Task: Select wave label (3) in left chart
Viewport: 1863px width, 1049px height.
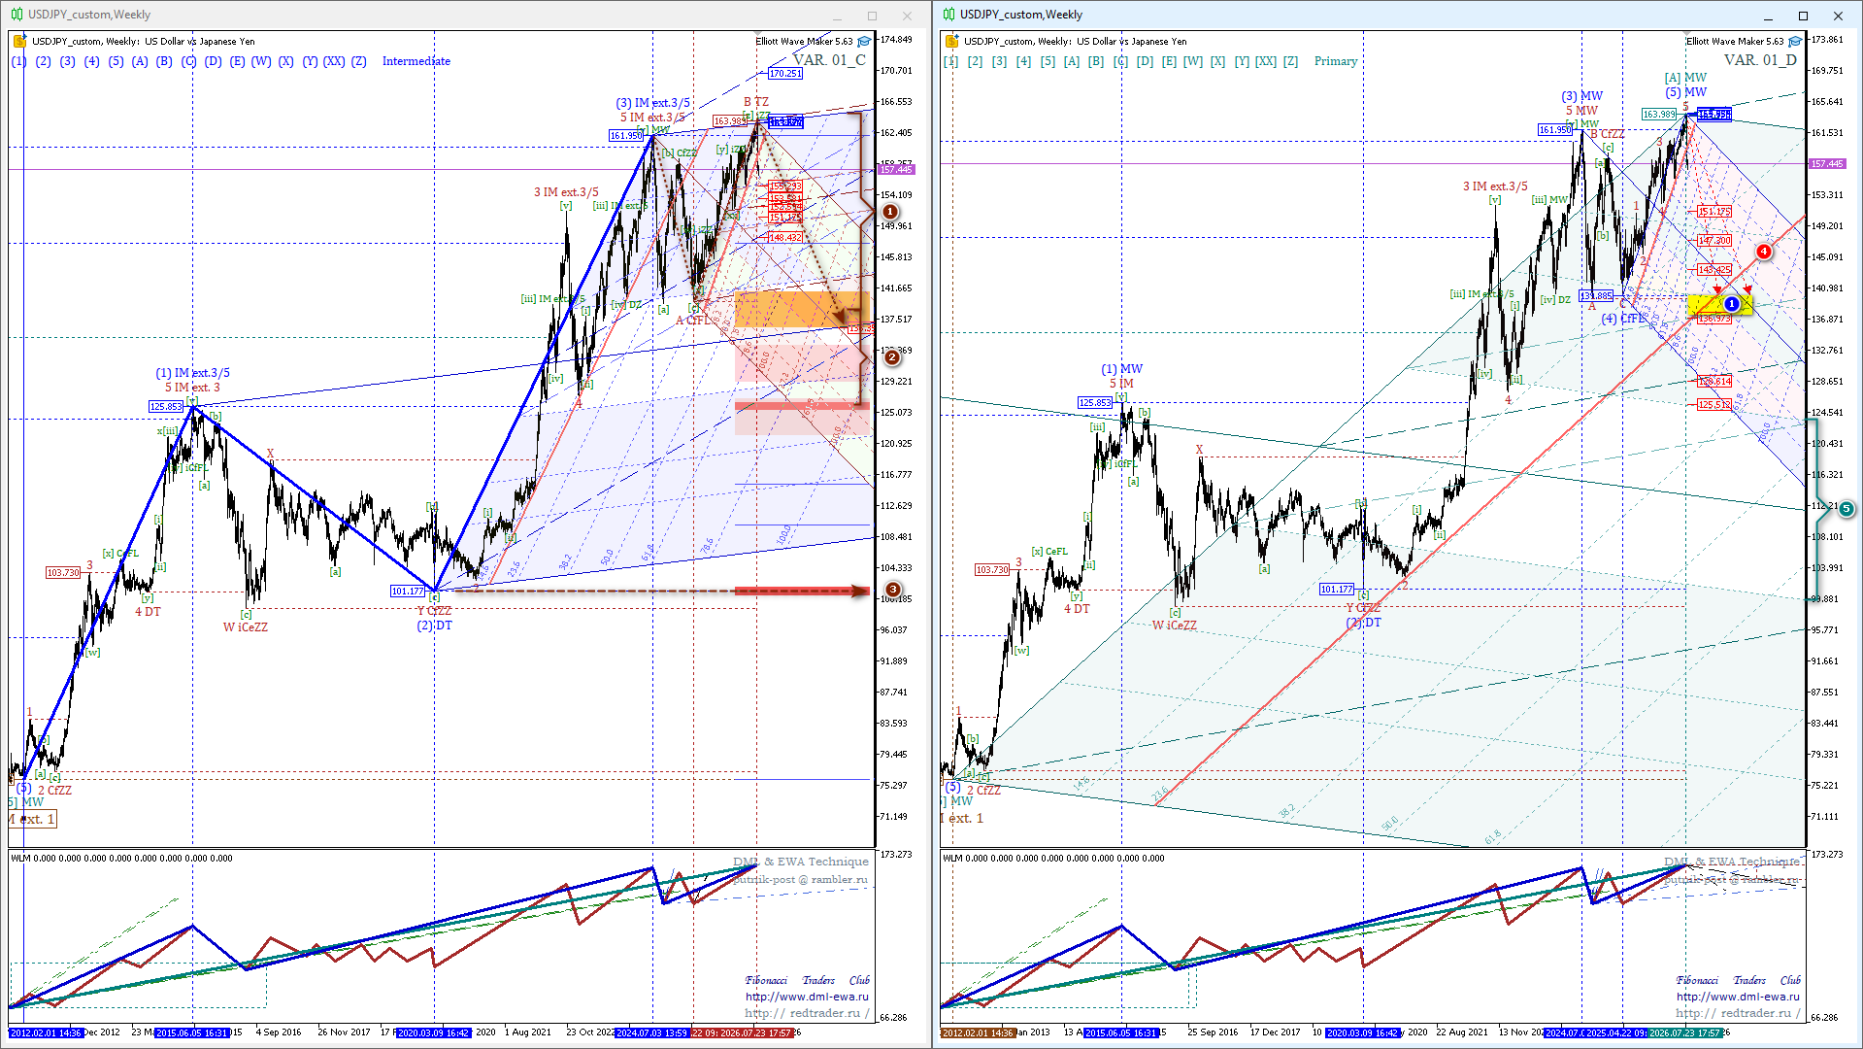Action: tap(67, 61)
